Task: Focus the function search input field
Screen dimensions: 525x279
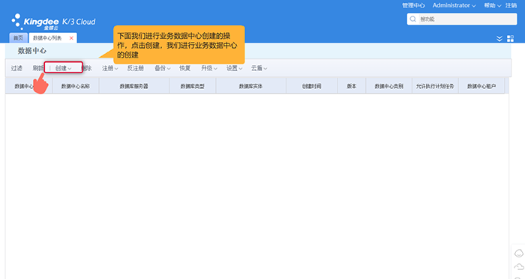Action: pos(467,19)
